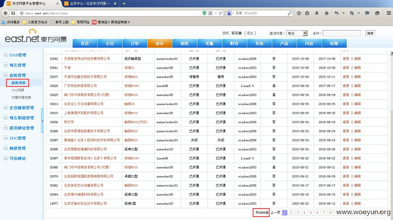The height and width of the screenshot is (220, 393).
Task: Open 常用网址 bookmark folder
Action: coord(80,22)
